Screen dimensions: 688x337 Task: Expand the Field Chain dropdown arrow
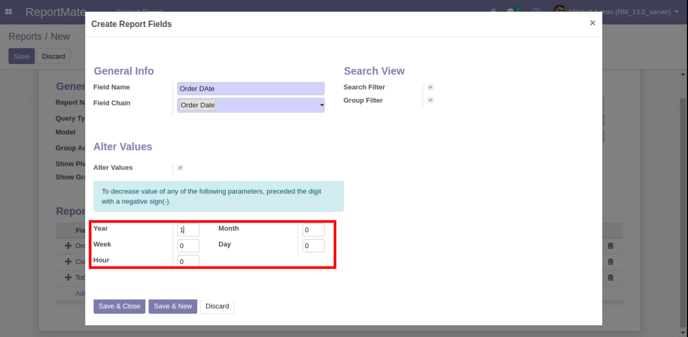point(321,105)
